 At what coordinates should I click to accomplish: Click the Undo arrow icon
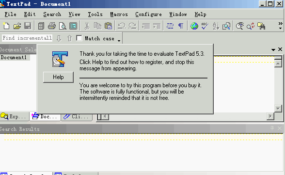[x=122, y=26]
